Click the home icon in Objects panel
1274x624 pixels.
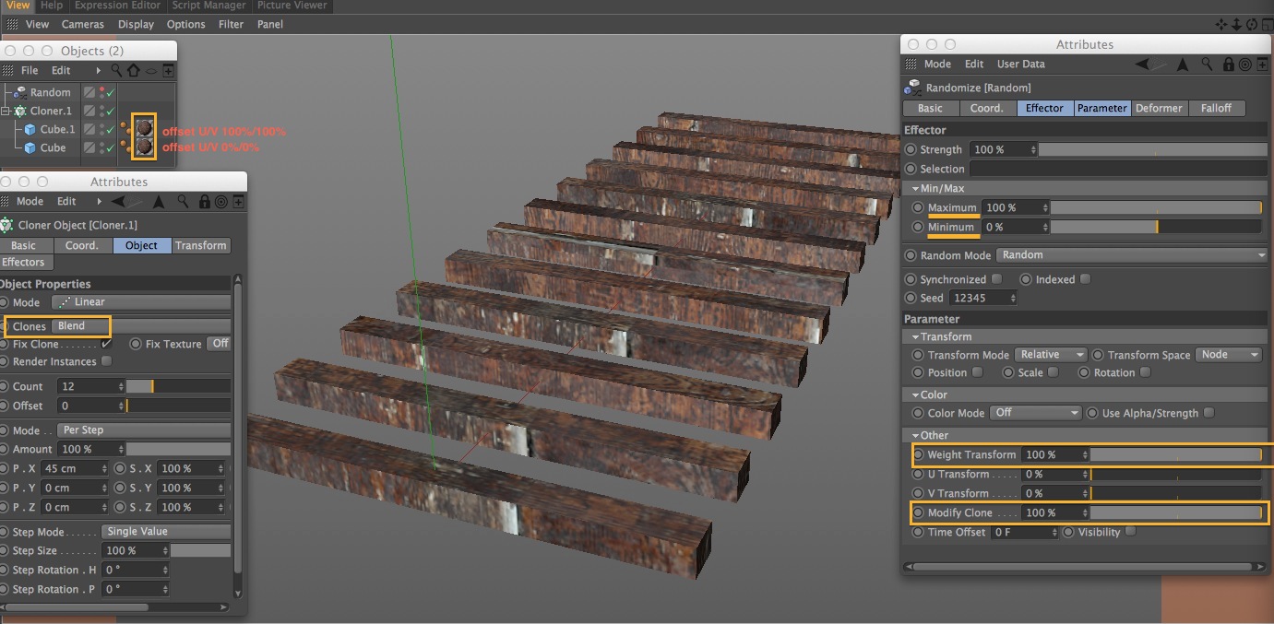tap(134, 70)
